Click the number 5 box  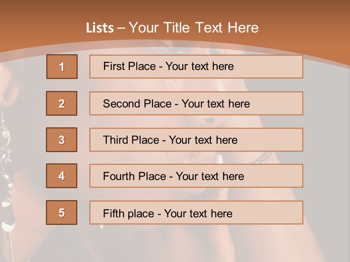(62, 213)
